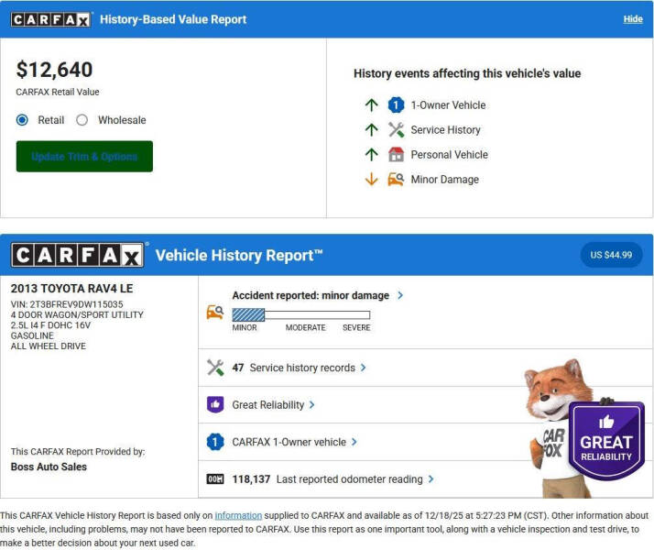654x550 pixels.
Task: Click the US $44.99 price button
Action: click(611, 255)
